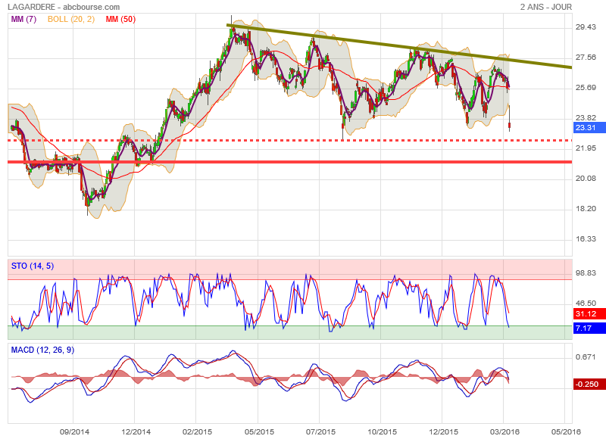Click the 23.82 price axis label
The height and width of the screenshot is (439, 606).
coord(586,118)
